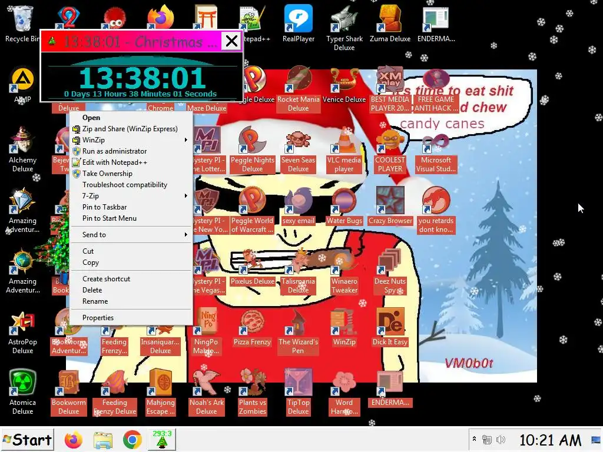Open the Mahjong Escape shortcut
The height and width of the screenshot is (452, 603).
click(160, 393)
